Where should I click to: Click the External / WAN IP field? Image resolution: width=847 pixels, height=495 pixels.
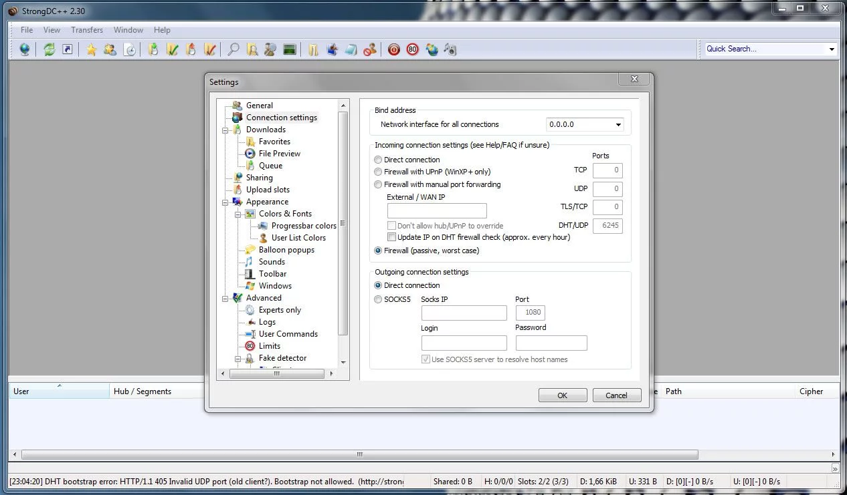coord(437,210)
